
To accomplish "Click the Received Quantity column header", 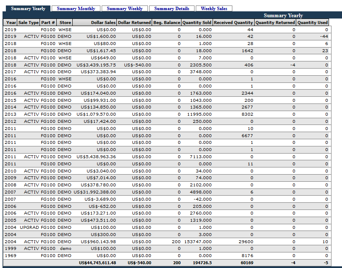I will [x=233, y=22].
